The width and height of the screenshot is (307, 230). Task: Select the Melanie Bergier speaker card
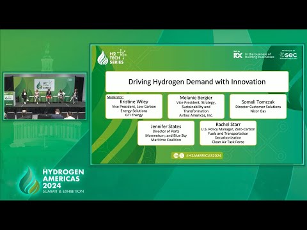[x=196, y=107]
